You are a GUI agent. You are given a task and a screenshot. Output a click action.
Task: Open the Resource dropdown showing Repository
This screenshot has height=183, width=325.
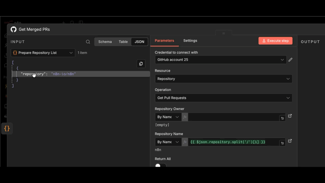[x=223, y=79]
